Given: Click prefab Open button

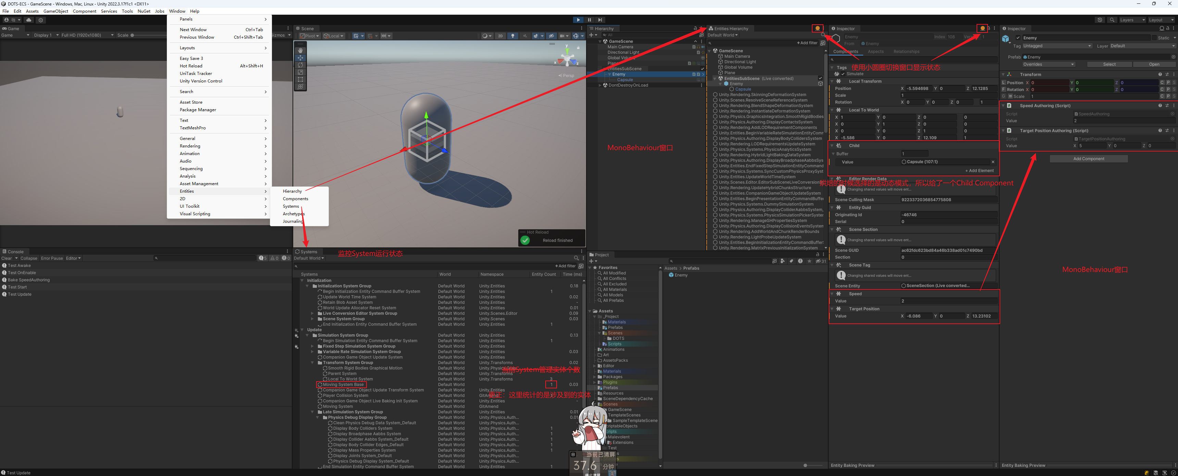Looking at the screenshot, I should click(1154, 64).
